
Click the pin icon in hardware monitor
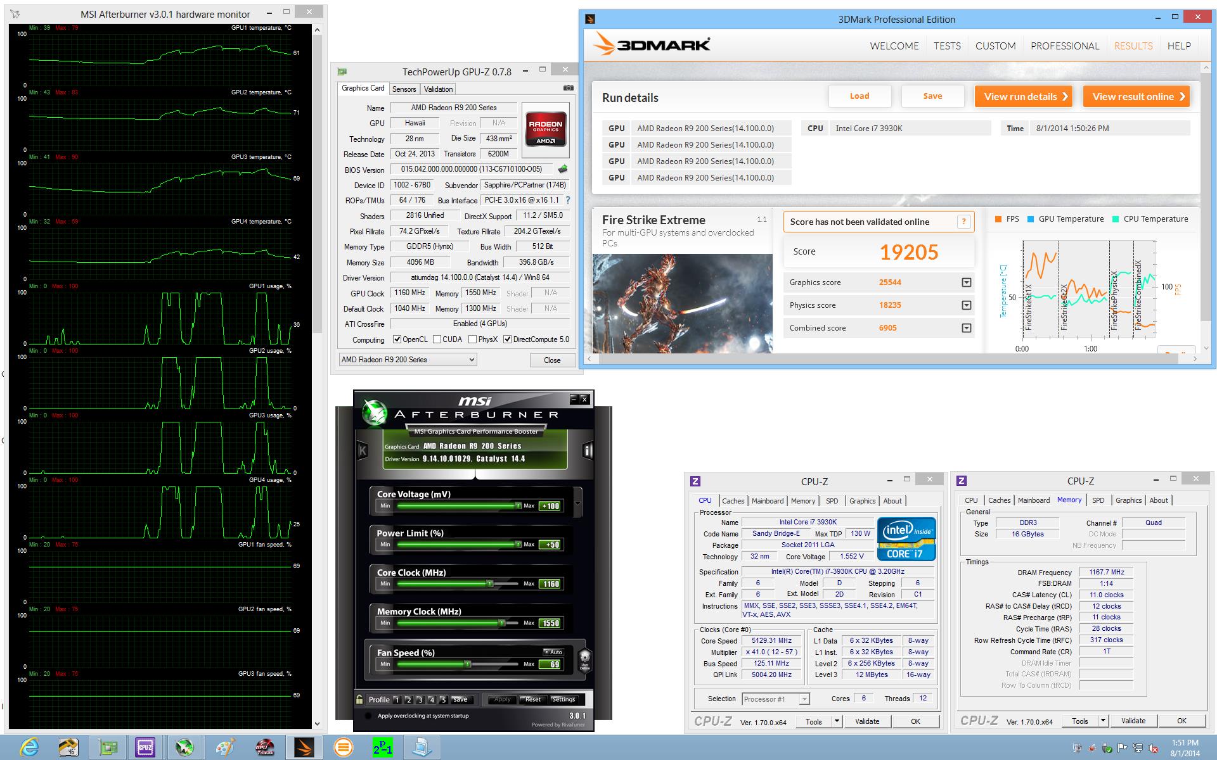point(16,14)
